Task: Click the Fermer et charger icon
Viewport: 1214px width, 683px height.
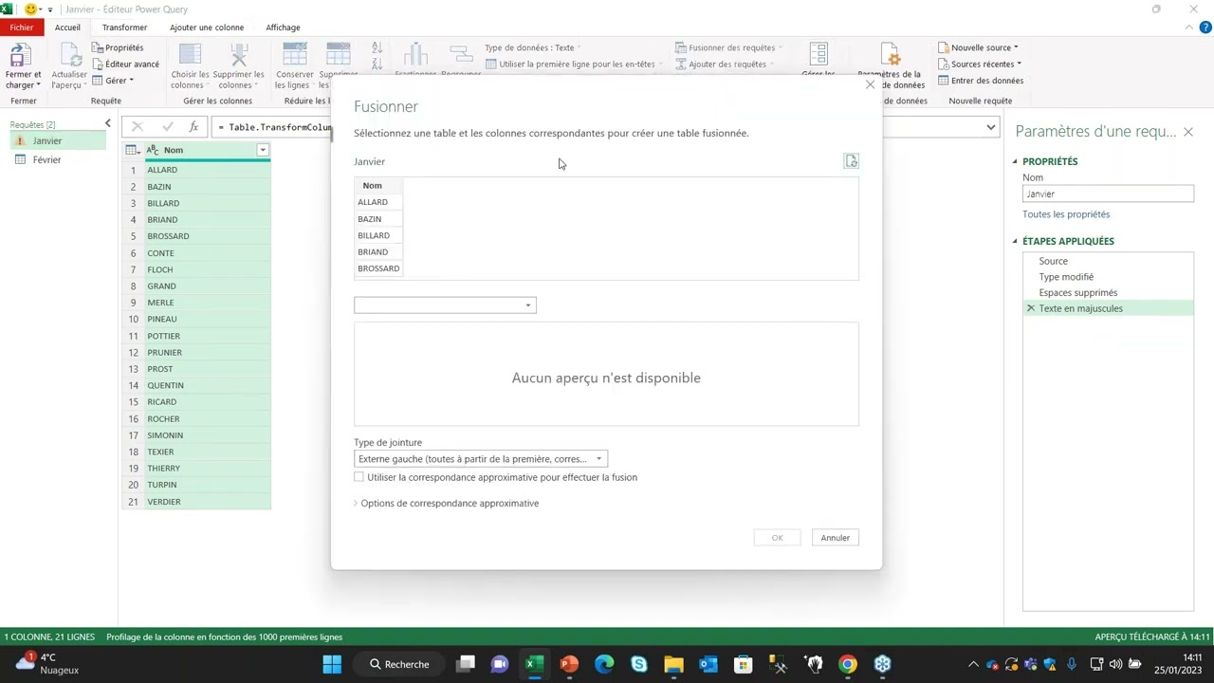Action: pos(21,55)
